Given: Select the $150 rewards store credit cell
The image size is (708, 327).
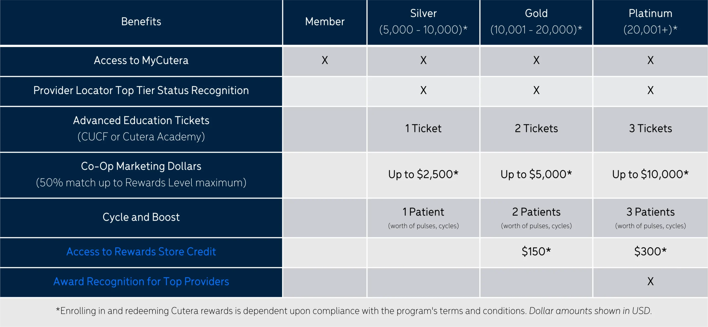Looking at the screenshot, I should pyautogui.click(x=536, y=252).
